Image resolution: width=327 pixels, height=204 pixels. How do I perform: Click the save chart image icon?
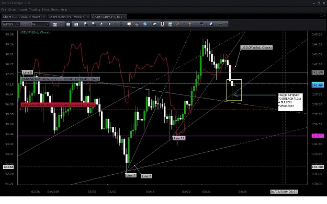170,24
